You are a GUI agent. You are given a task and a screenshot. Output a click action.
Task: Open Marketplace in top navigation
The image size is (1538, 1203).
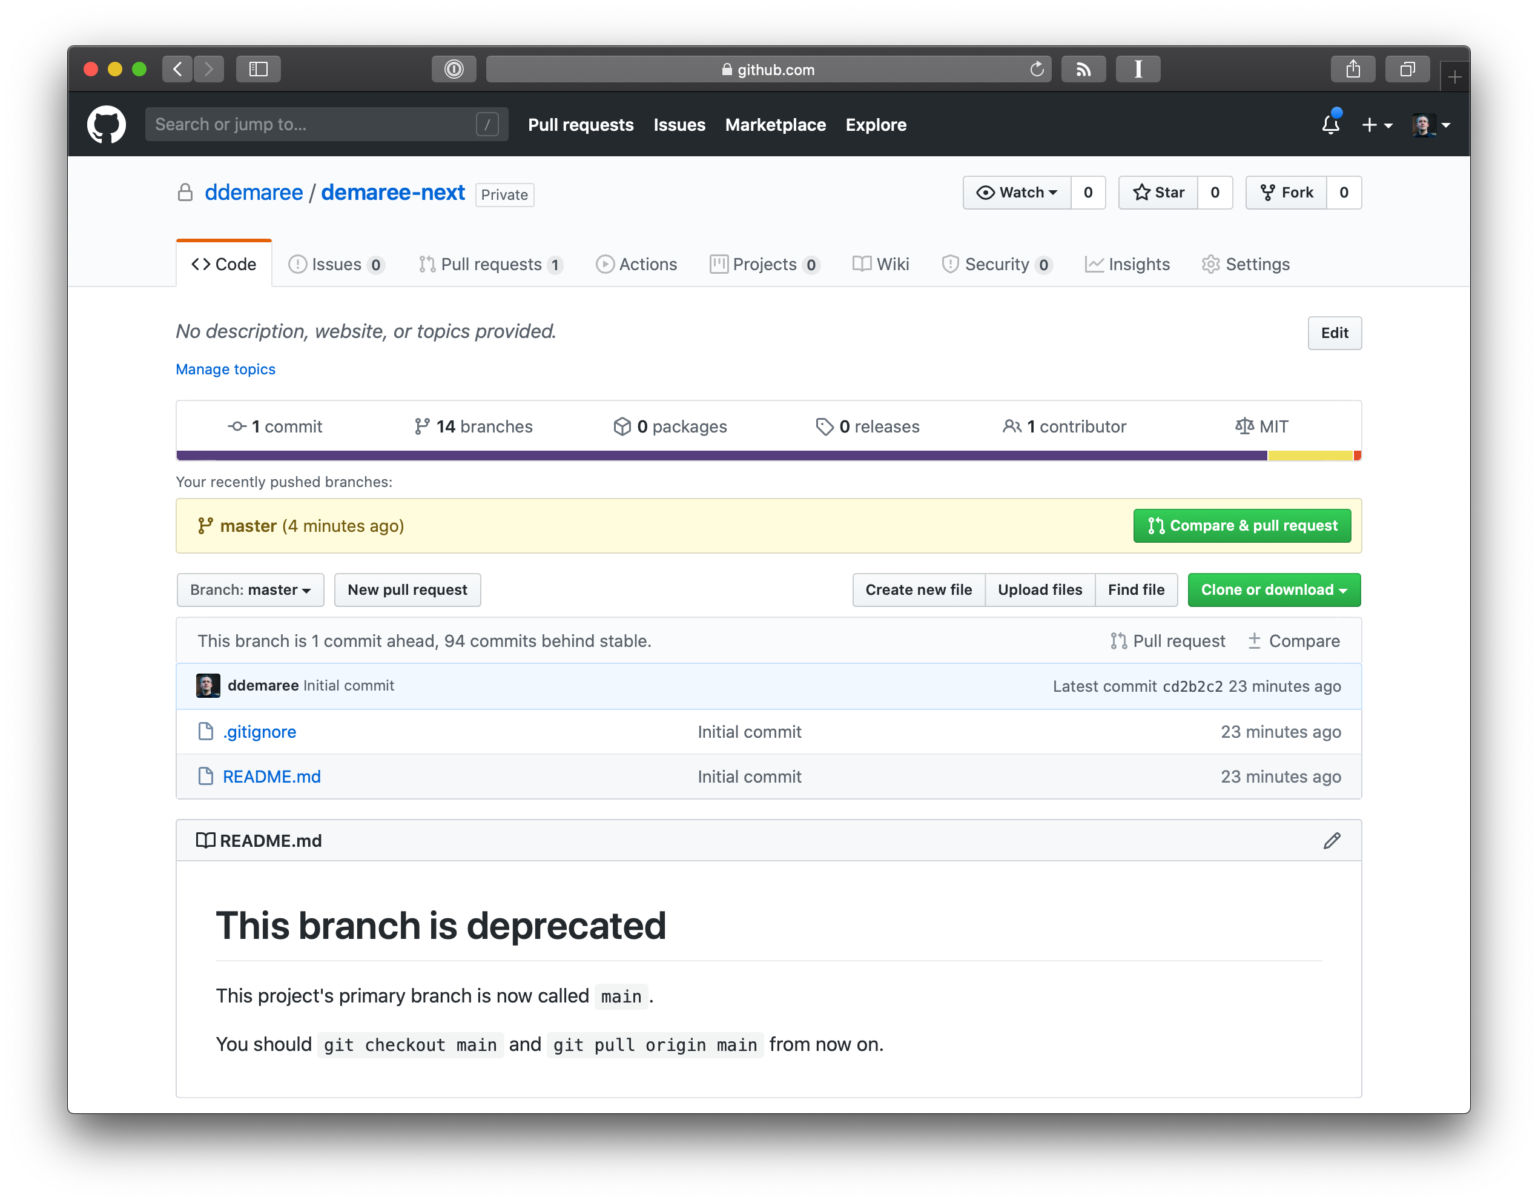point(775,125)
